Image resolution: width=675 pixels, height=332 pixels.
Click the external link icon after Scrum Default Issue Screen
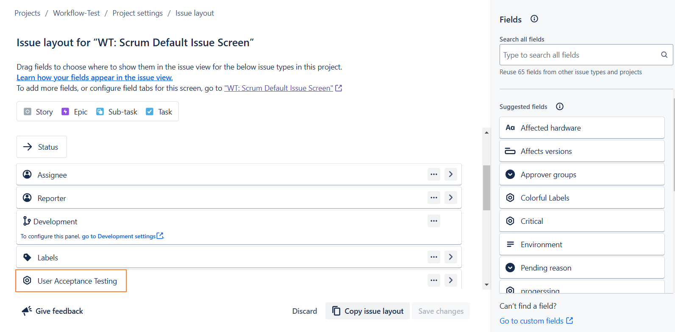point(339,88)
